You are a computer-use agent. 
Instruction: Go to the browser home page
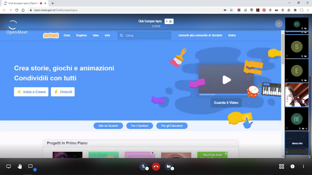[x=23, y=10]
